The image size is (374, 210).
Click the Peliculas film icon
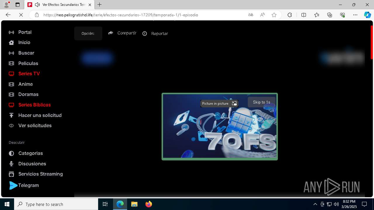click(11, 63)
